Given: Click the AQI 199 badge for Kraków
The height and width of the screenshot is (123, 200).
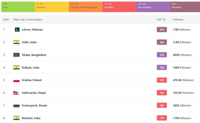Looking at the screenshot, I should coord(162,80).
